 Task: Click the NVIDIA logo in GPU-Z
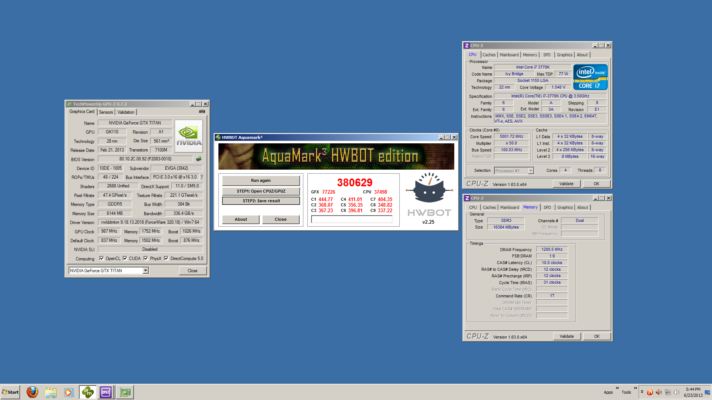(x=189, y=136)
